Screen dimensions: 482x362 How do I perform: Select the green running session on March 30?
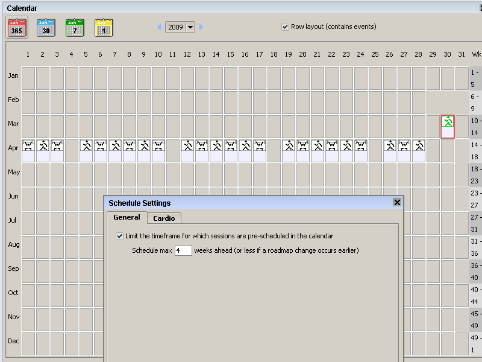tap(448, 121)
